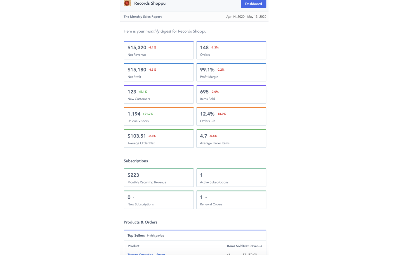Open the Tatsuro Yamashita – Spacy product link

146,254
